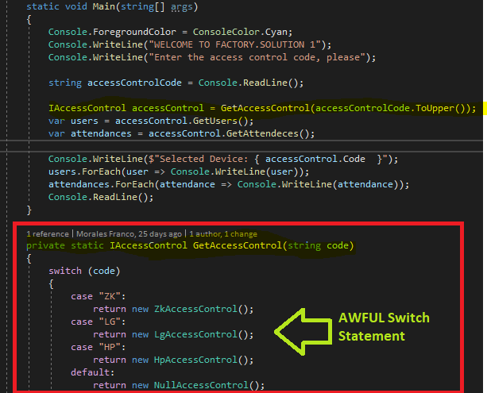
Task: Click the users variable in "var users"
Action: (84, 121)
